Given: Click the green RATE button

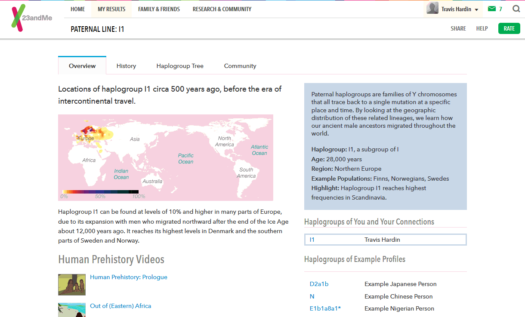Looking at the screenshot, I should tap(509, 28).
